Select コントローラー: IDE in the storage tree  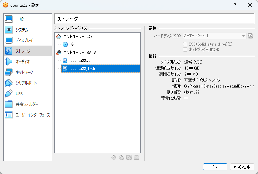(x=97, y=37)
